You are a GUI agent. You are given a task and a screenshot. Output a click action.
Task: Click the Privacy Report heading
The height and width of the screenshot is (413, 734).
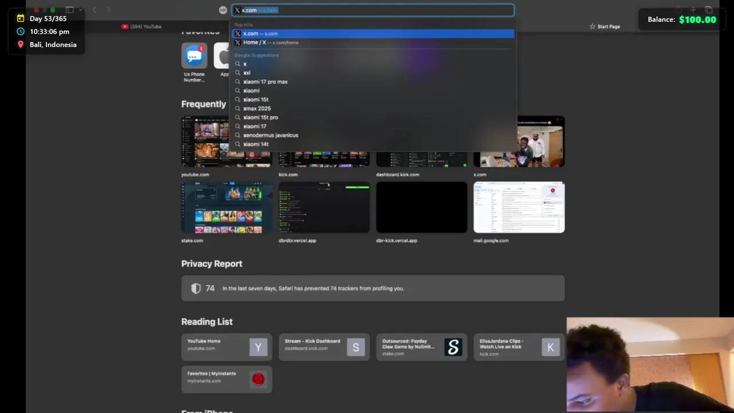coord(212,264)
